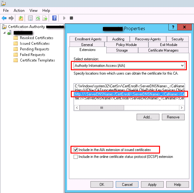Uncheck Include in the AIA extension checkbox
194x193 pixels.
point(76,150)
